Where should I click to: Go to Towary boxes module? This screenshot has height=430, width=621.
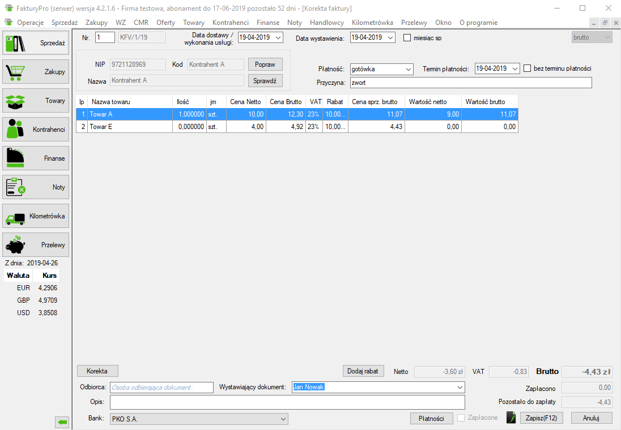point(36,101)
